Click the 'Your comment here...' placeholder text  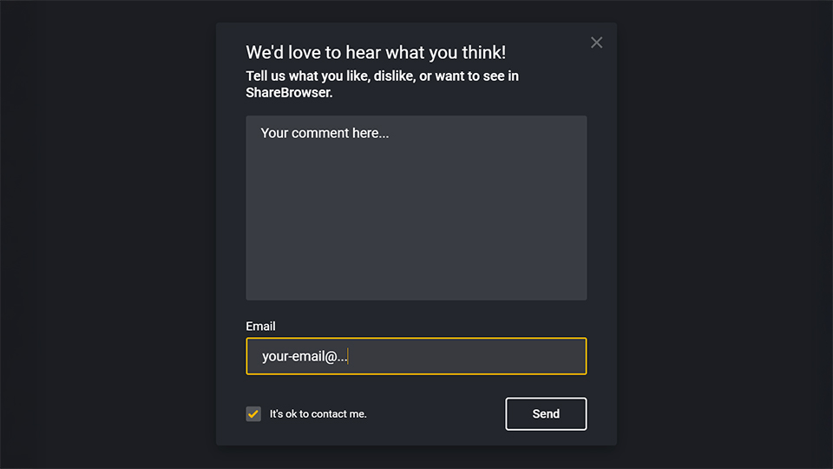(325, 133)
